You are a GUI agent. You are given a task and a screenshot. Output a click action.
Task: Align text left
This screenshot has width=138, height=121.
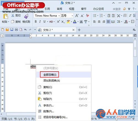pos(94,22)
